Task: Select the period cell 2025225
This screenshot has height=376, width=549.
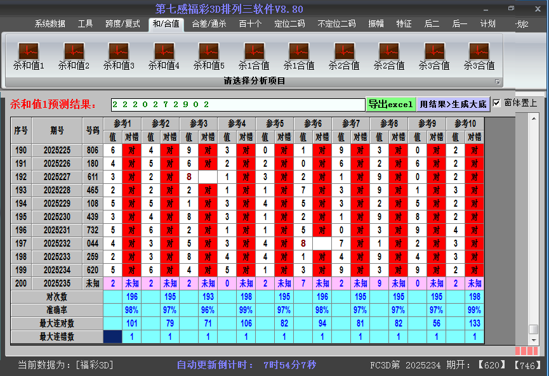Action: (57, 150)
